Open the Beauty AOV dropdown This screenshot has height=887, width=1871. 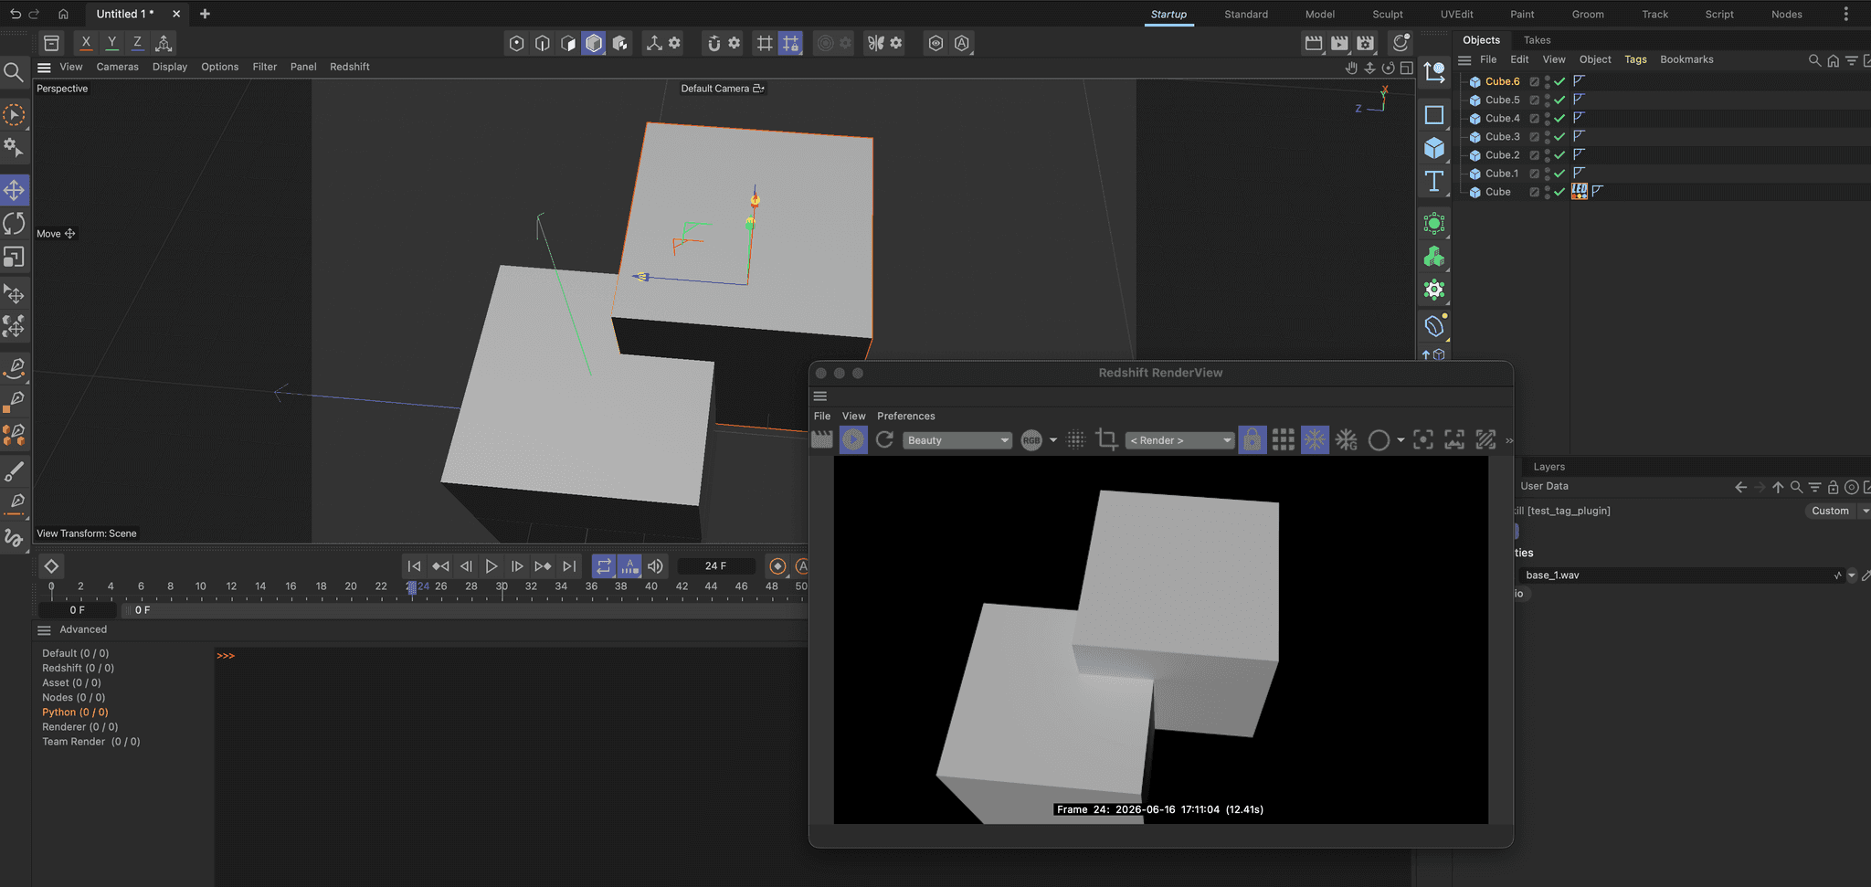(x=957, y=440)
